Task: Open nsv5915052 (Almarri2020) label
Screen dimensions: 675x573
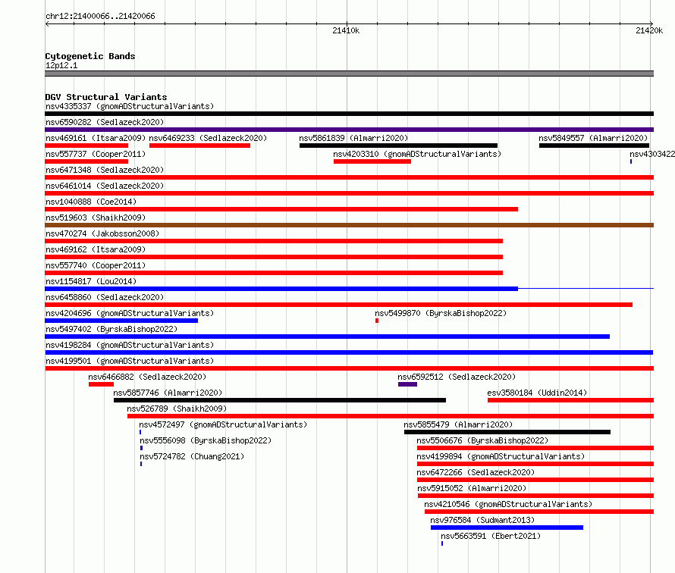Action: tap(472, 488)
